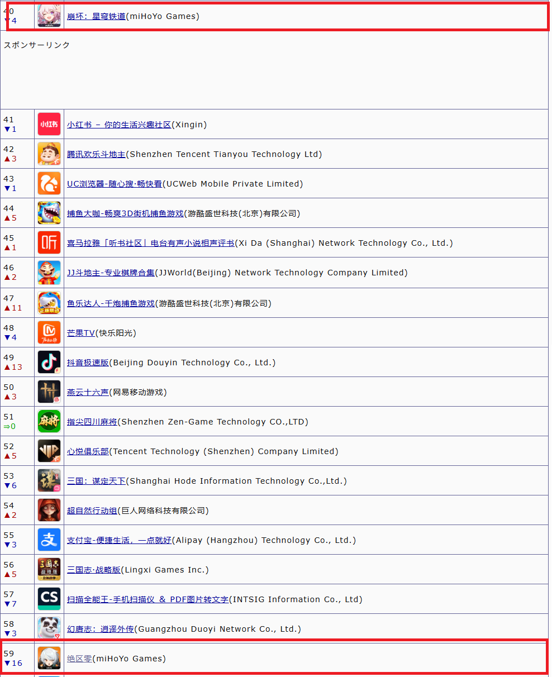
Task: Open the 三国志·战略版 link
Action: (94, 570)
